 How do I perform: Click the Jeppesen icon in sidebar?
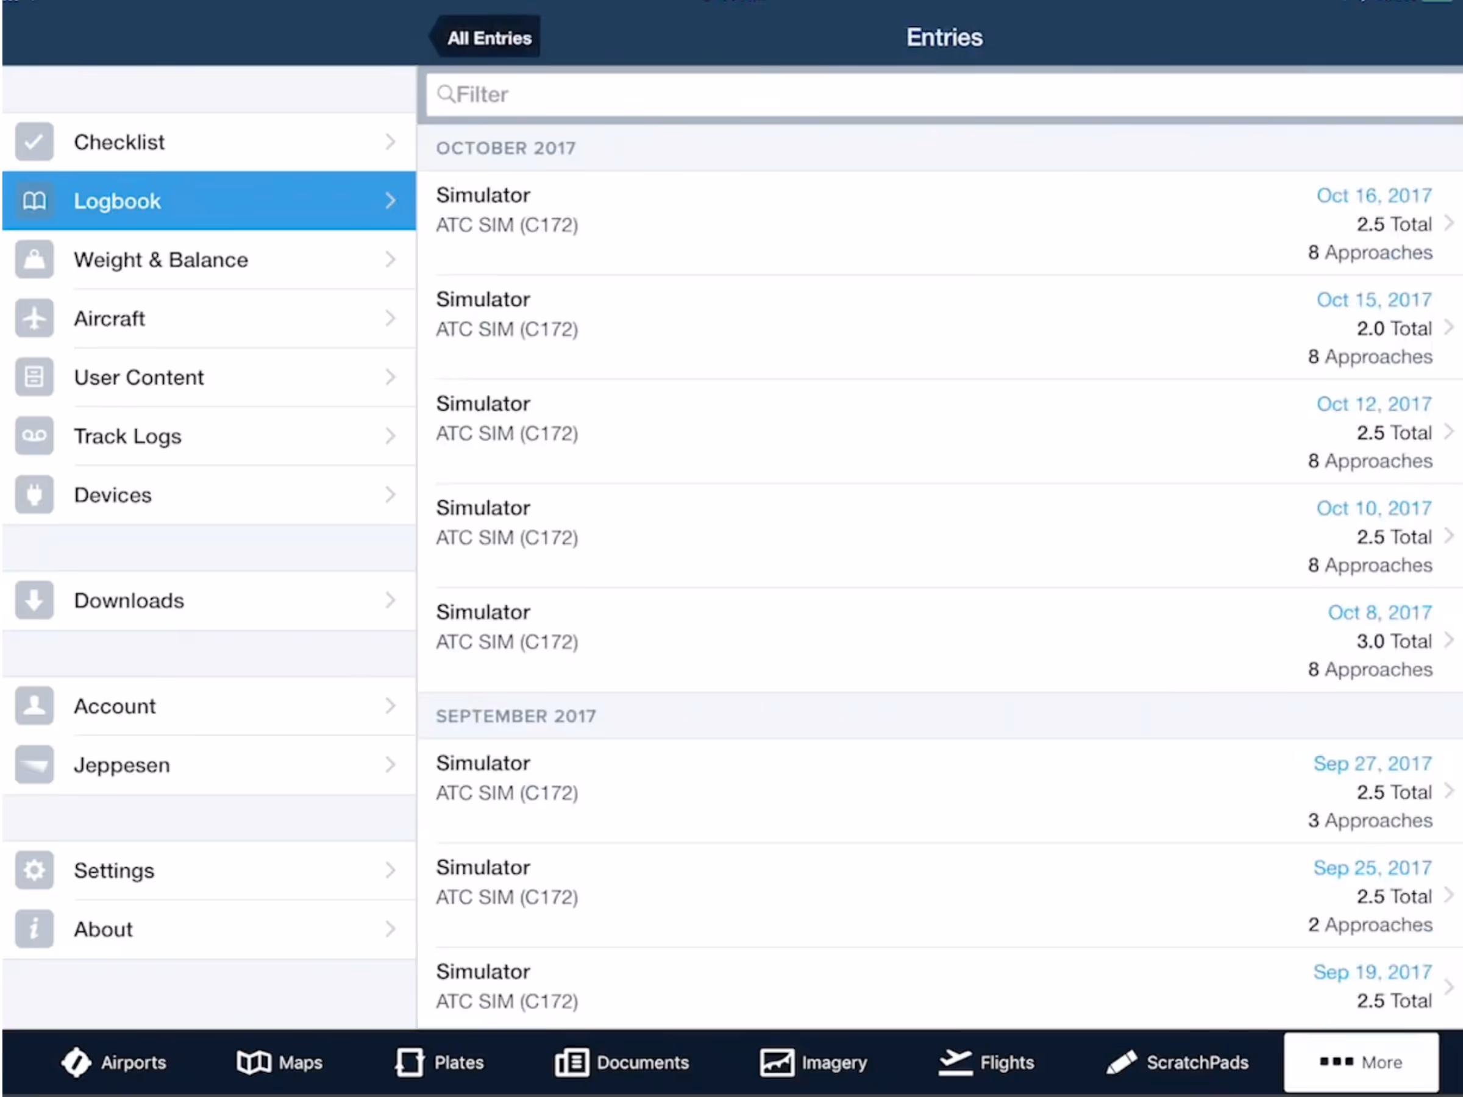pos(34,764)
